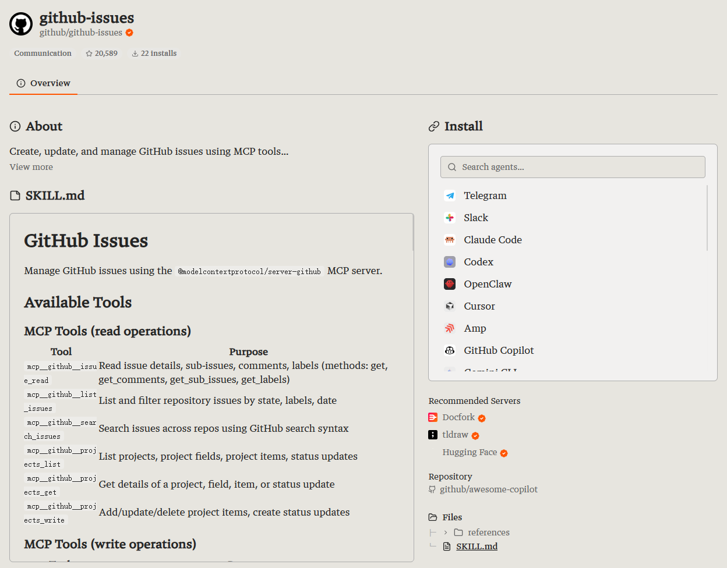The image size is (727, 568).
Task: Click the mcp__github__issue_read tool cell
Action: (61, 373)
